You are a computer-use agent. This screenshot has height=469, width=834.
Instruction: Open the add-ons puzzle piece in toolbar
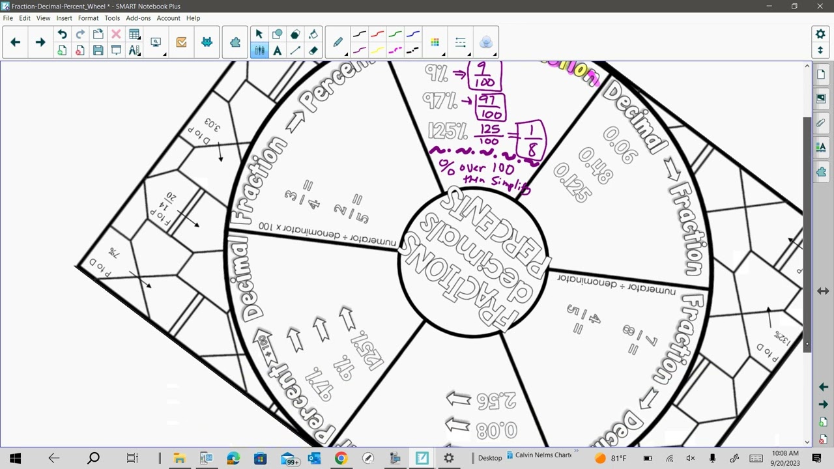(235, 42)
